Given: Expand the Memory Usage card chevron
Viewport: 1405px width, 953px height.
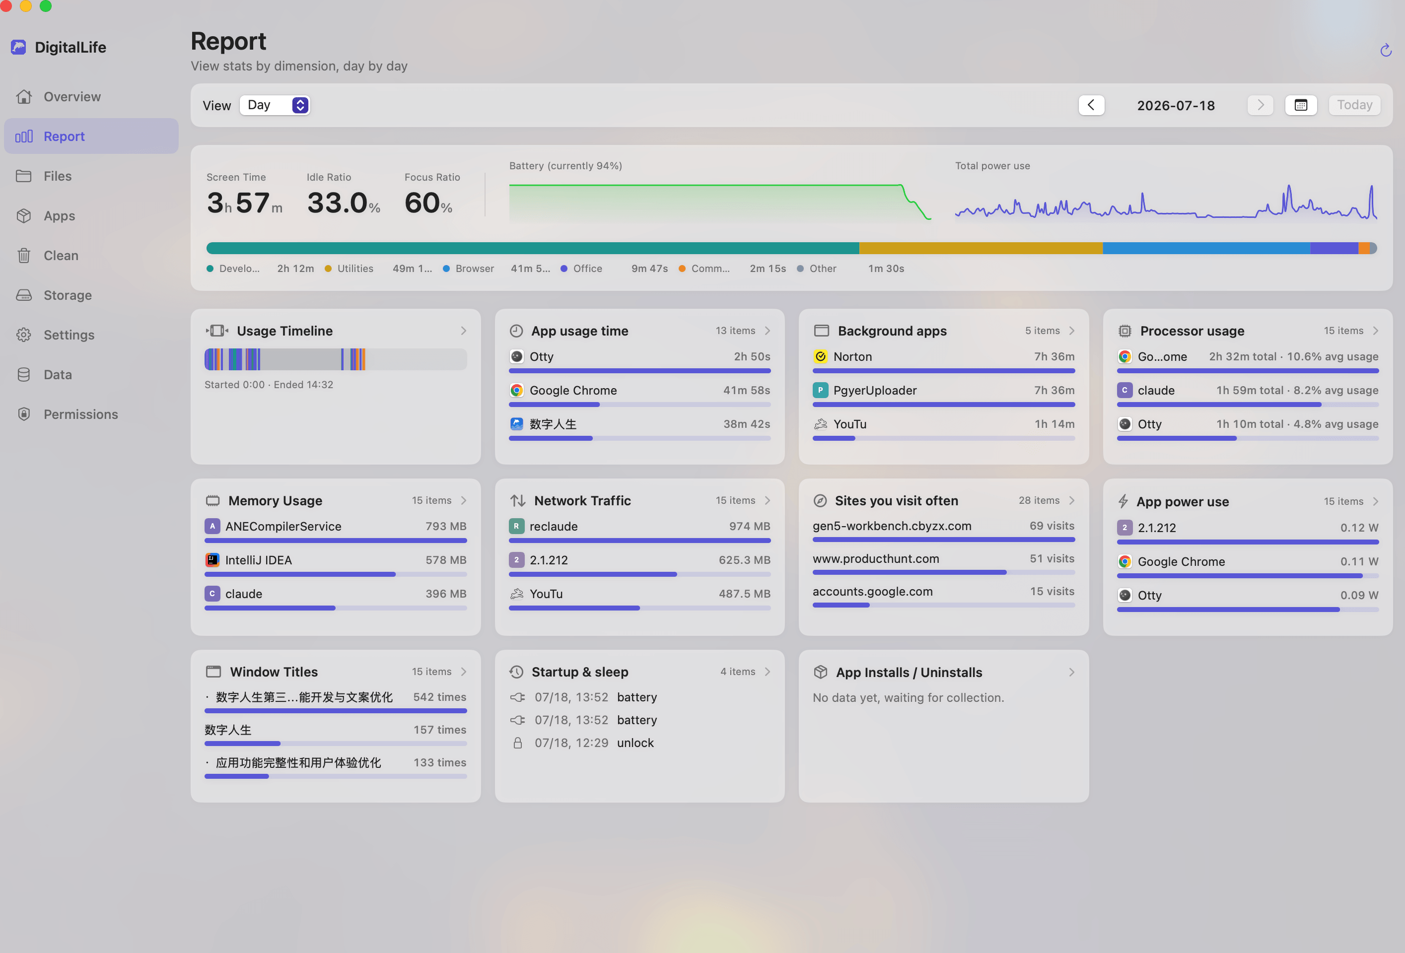Looking at the screenshot, I should click(464, 500).
